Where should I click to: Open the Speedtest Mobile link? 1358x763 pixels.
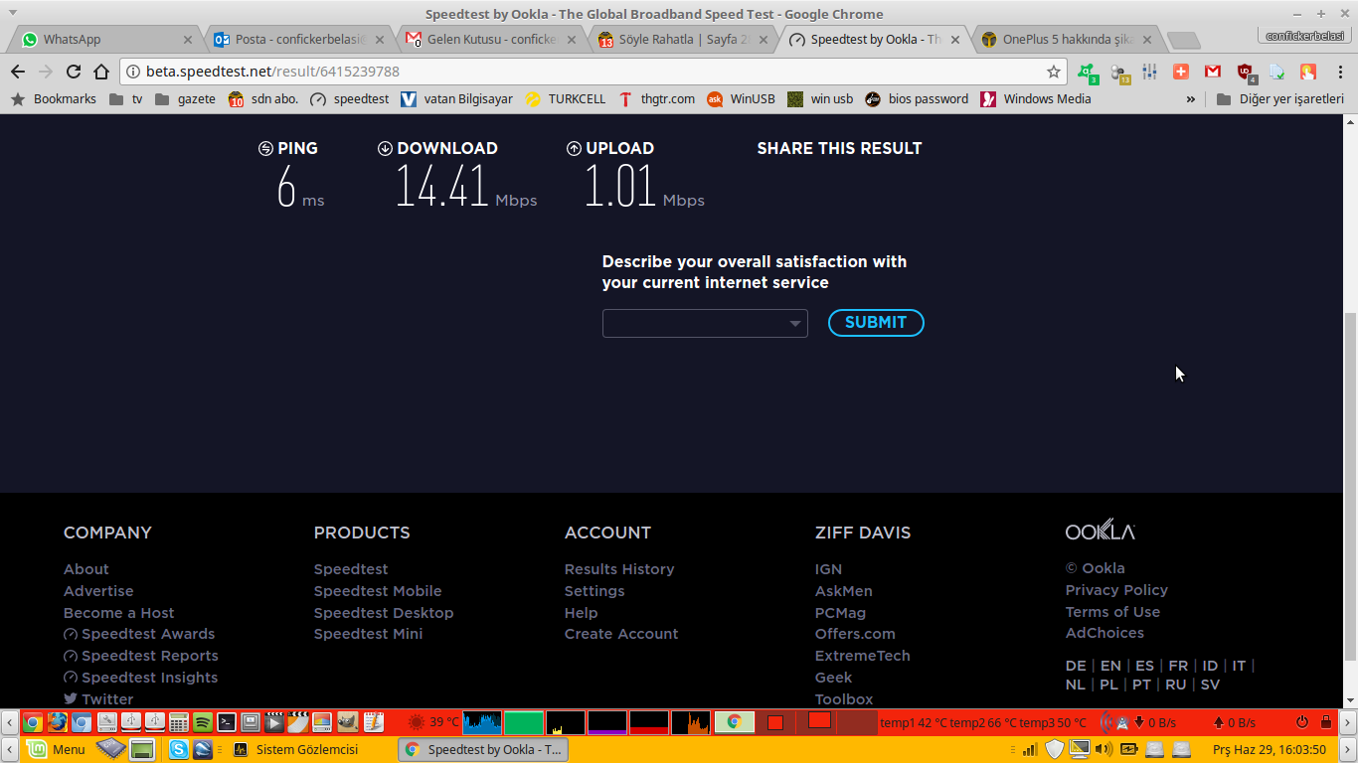pyautogui.click(x=378, y=591)
